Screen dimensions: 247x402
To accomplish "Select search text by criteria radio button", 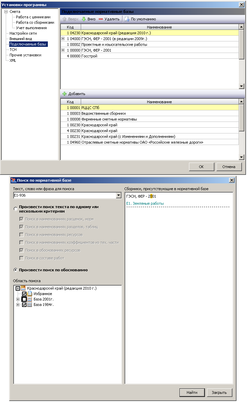I will pyautogui.click(x=16, y=209).
